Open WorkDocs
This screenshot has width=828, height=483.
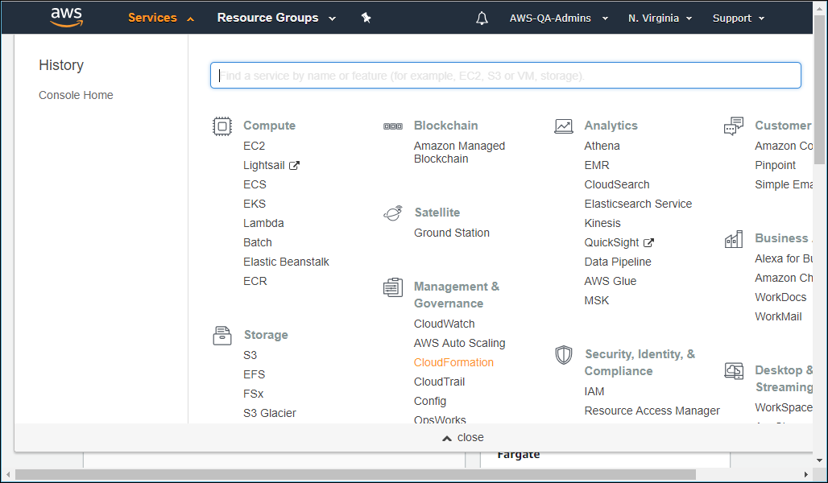(780, 297)
